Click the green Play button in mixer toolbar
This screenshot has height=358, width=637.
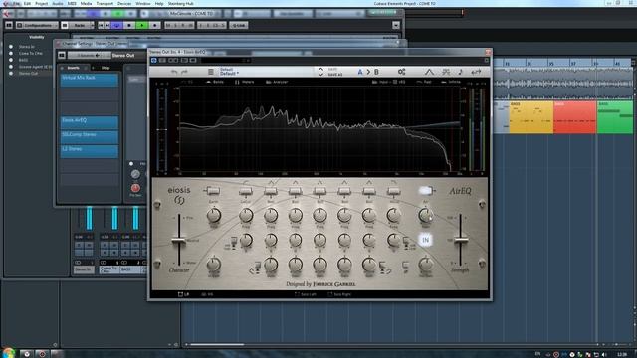coord(142,25)
